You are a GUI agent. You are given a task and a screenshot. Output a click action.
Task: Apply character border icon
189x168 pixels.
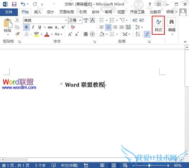point(92,20)
